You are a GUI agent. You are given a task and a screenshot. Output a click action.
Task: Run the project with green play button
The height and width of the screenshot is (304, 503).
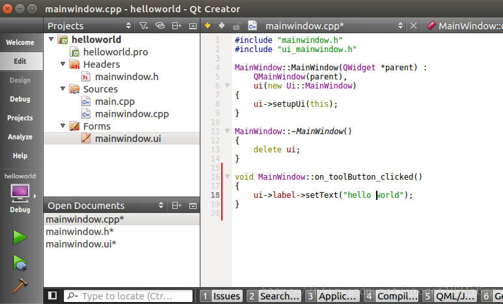point(20,237)
